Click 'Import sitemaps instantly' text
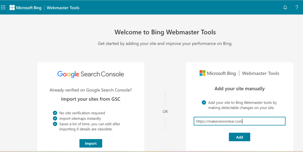303x152 pixels. pos(80,118)
